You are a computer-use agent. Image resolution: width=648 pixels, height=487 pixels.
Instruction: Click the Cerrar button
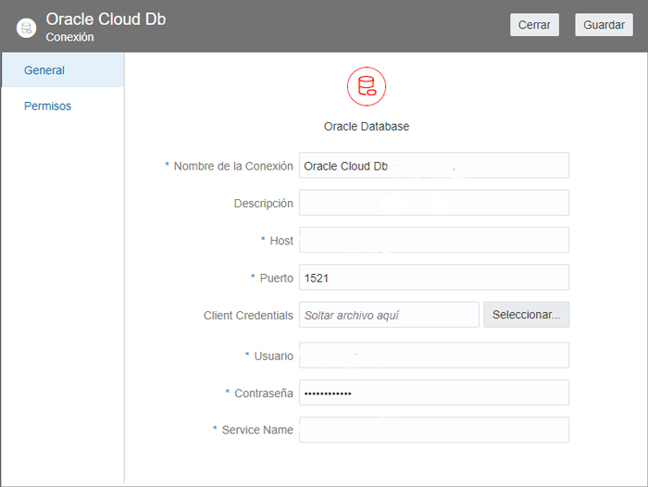[534, 25]
